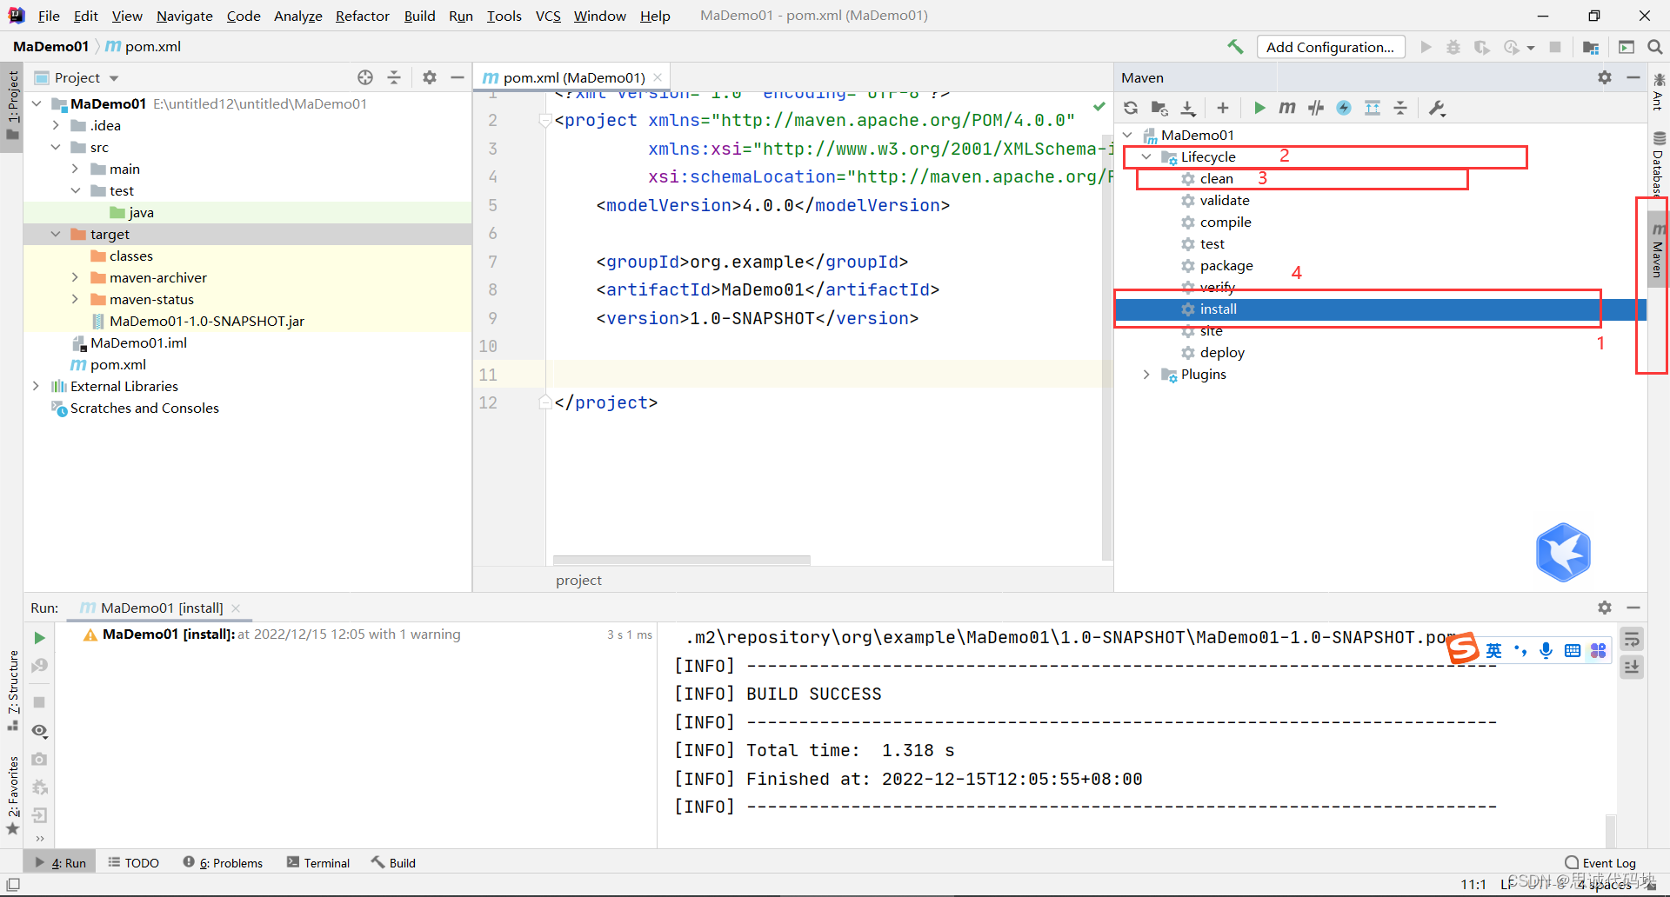Screen dimensions: 1670x897
Task: Open Search Everywhere magnifier icon
Action: point(1655,47)
